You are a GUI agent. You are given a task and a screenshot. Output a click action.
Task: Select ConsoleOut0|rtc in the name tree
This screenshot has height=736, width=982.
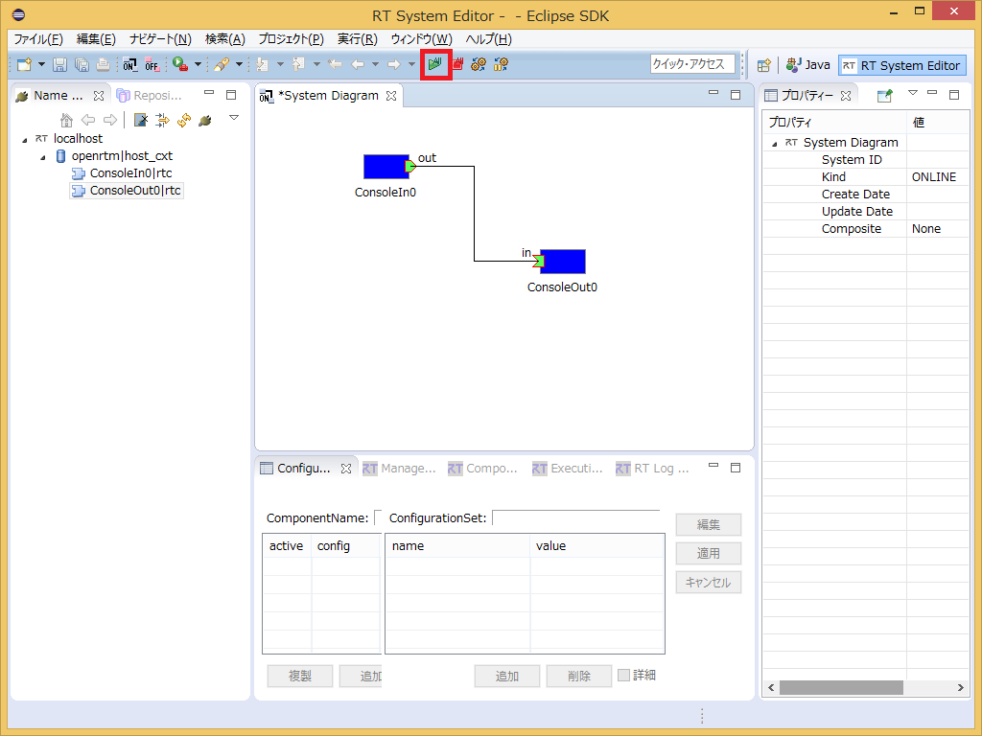coord(128,191)
